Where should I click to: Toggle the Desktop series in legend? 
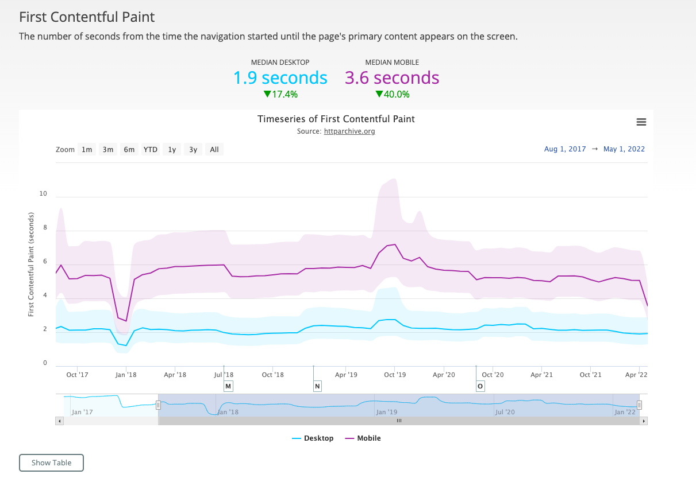[x=313, y=438]
